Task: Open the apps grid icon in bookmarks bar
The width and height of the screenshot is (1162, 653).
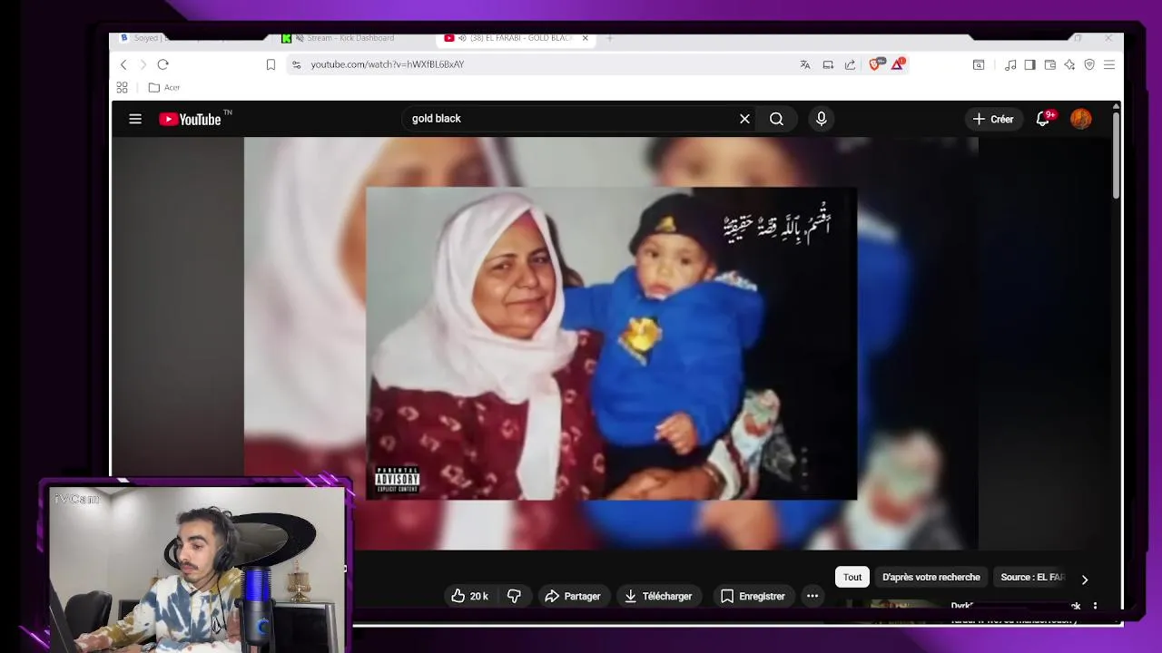Action: pos(123,87)
